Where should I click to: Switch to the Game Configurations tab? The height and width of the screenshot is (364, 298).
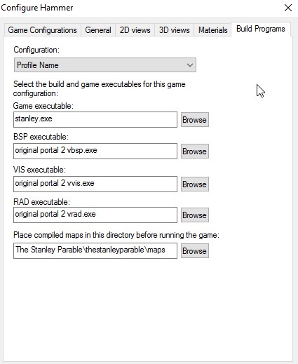click(42, 30)
